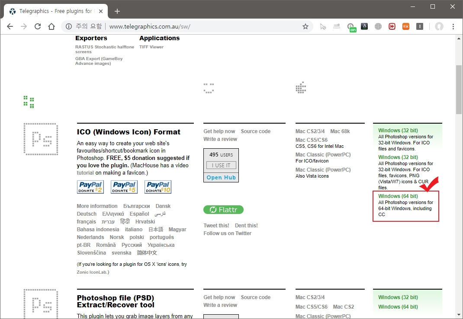Viewport: 463px width, 319px height.
Task: Show the site security info icon
Action: pyautogui.click(x=68, y=26)
